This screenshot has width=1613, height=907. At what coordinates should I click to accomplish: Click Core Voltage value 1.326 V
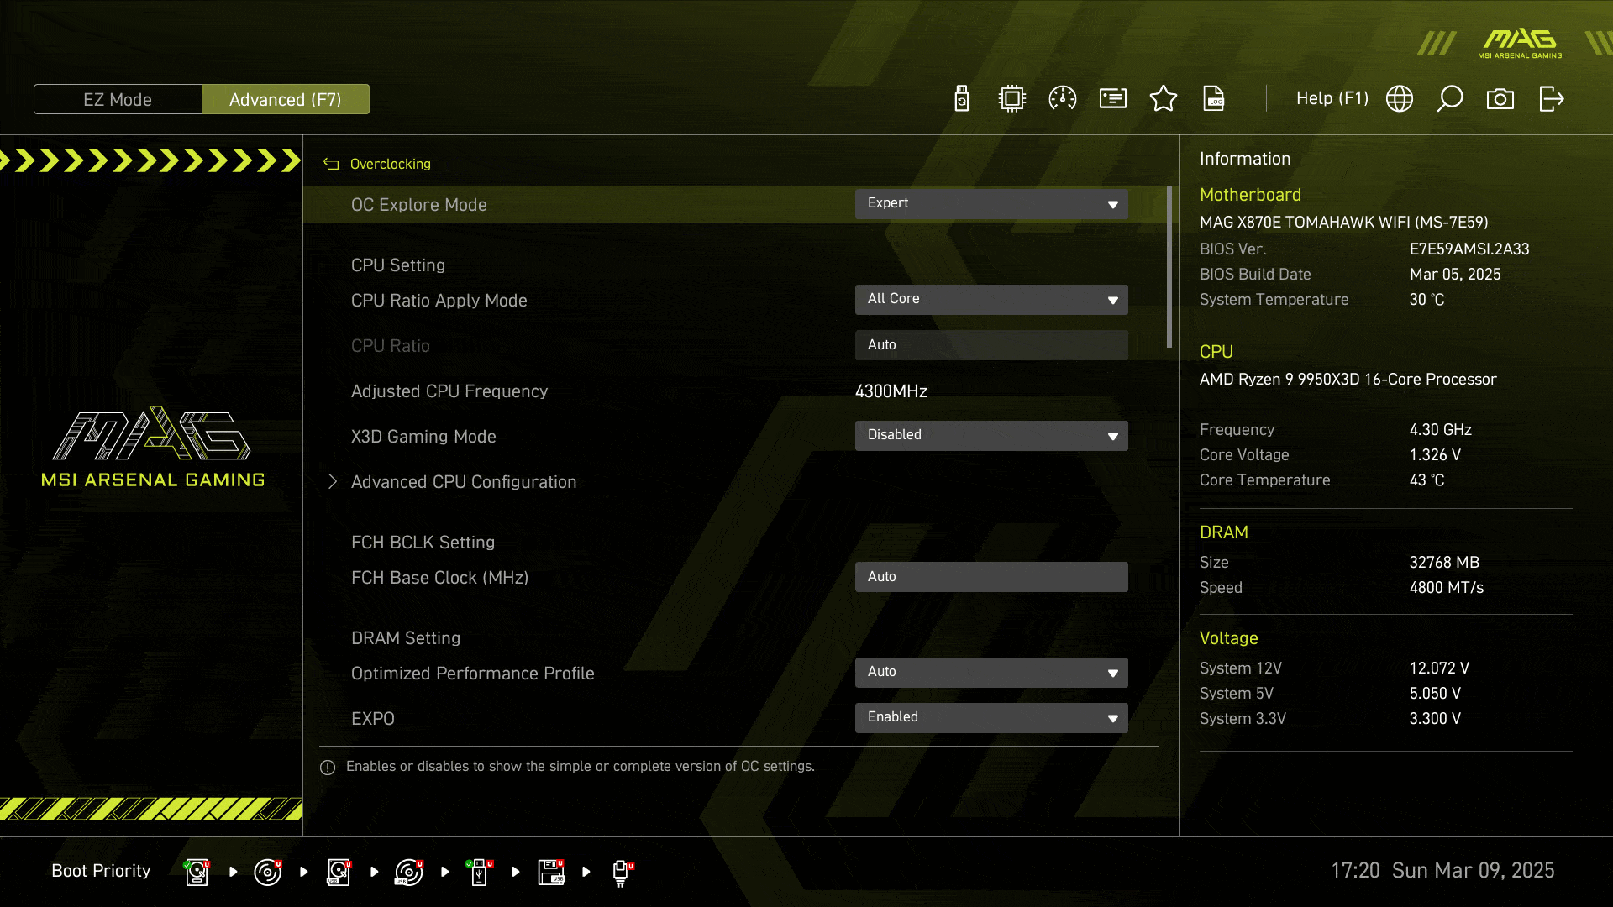click(1436, 455)
